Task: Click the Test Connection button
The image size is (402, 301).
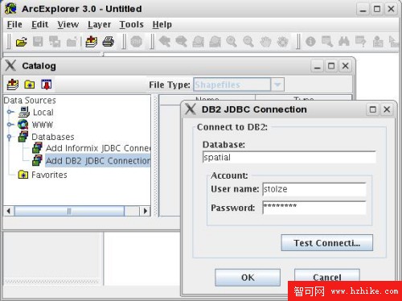Action: [327, 243]
